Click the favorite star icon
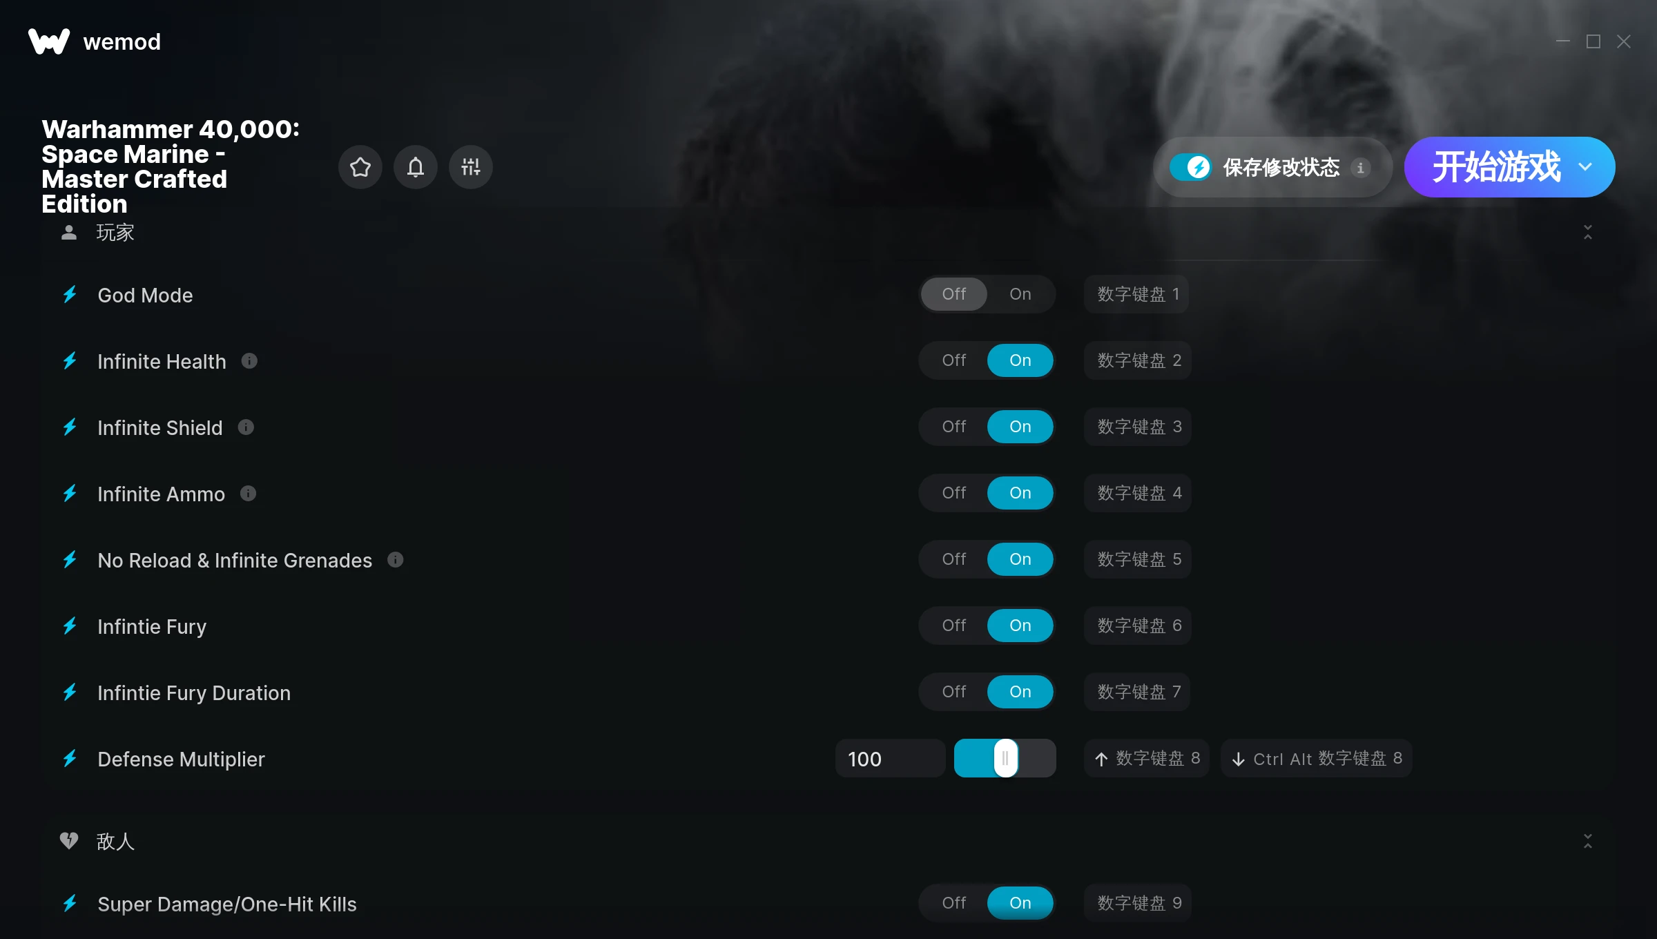Screen dimensions: 1657x939 tap(360, 167)
